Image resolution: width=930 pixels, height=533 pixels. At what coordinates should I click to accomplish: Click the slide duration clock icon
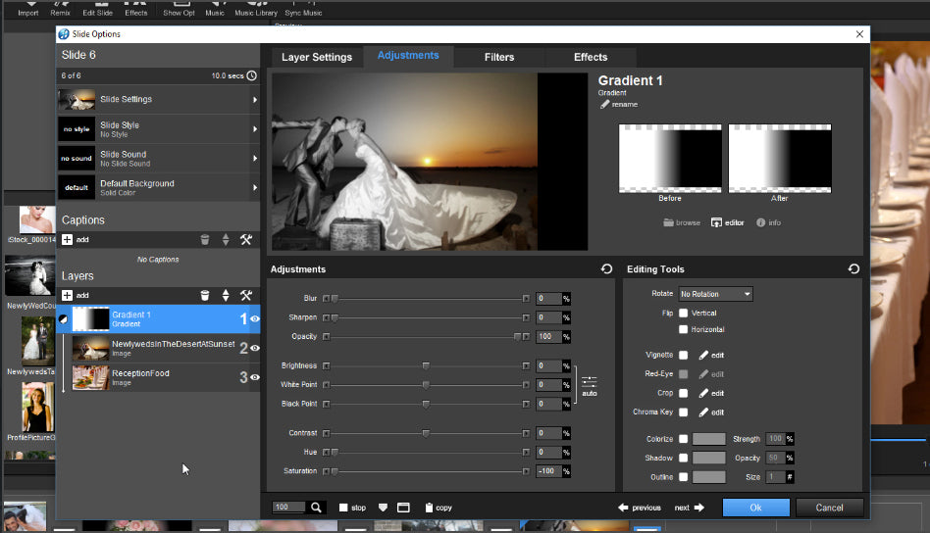(x=251, y=75)
